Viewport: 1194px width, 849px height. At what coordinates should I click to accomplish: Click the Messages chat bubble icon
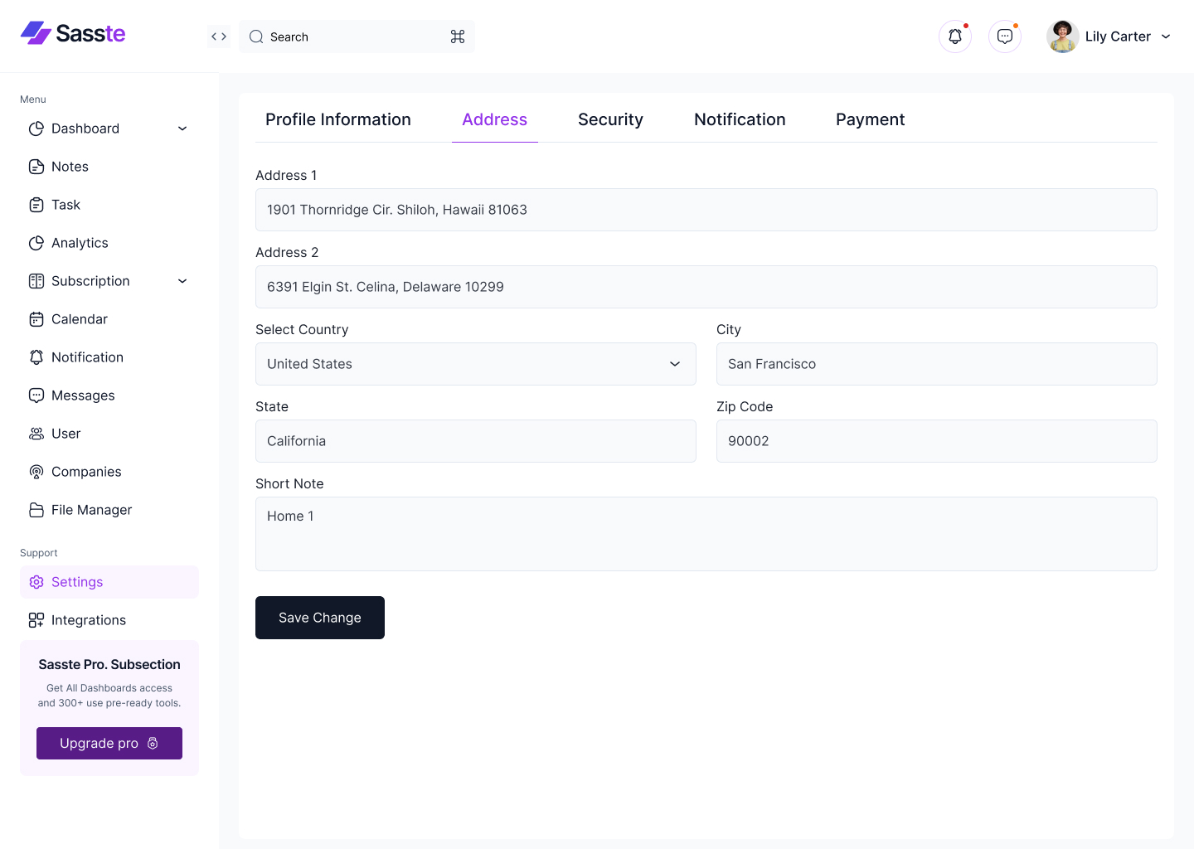pos(36,395)
